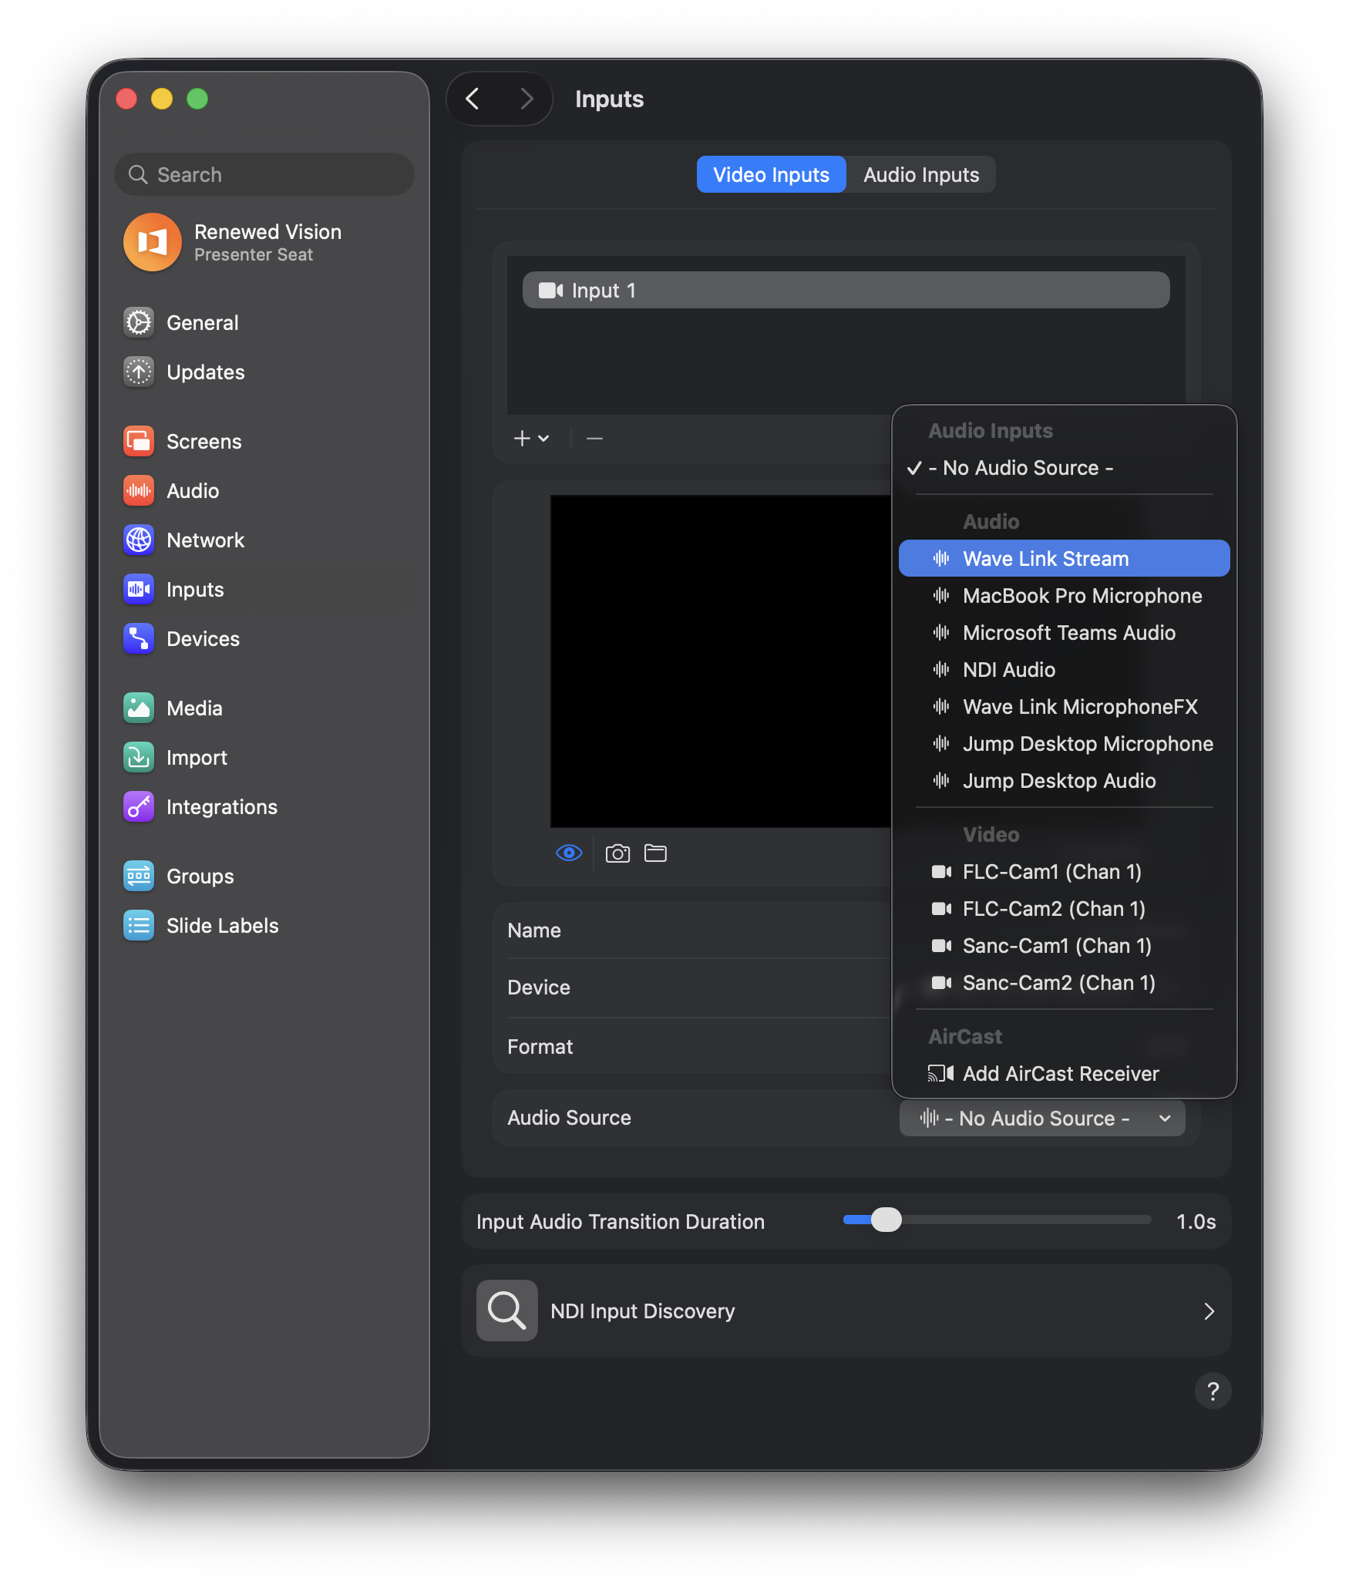This screenshot has width=1349, height=1585.
Task: Click the Renewed Vision profile logo
Action: [x=153, y=242]
